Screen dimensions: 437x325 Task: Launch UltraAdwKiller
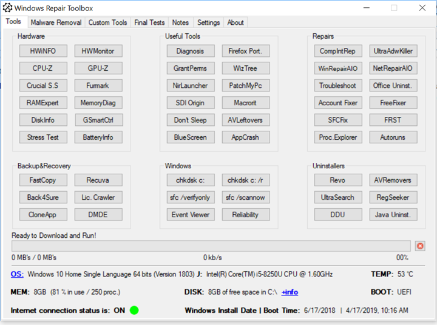393,51
